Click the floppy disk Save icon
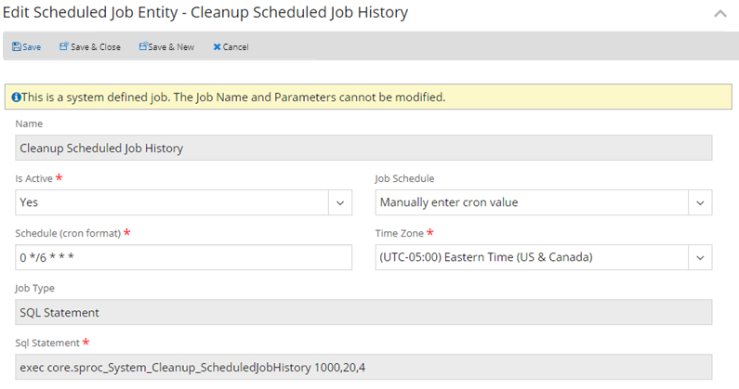The height and width of the screenshot is (389, 739). click(17, 46)
